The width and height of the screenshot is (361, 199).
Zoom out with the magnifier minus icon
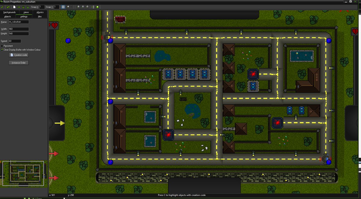coord(79,7)
